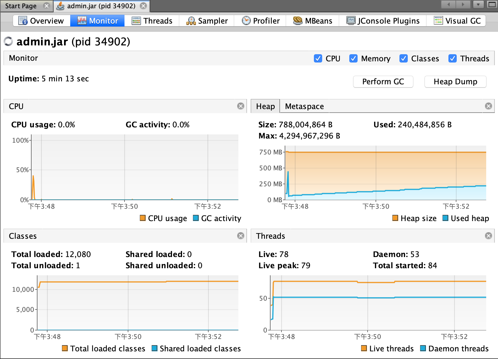Click the scroll tabs left arrow
498x359 pixels.
click(x=448, y=4)
